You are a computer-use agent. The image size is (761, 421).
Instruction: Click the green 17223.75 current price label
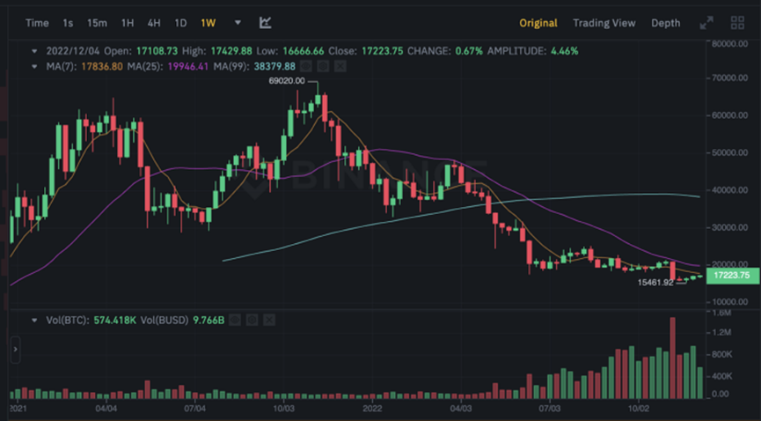pos(733,276)
